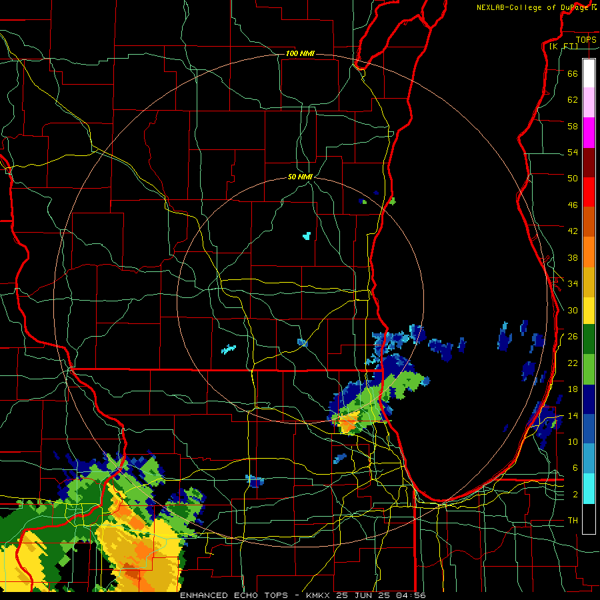
Task: Click the "2" legend value
Action: (x=575, y=495)
